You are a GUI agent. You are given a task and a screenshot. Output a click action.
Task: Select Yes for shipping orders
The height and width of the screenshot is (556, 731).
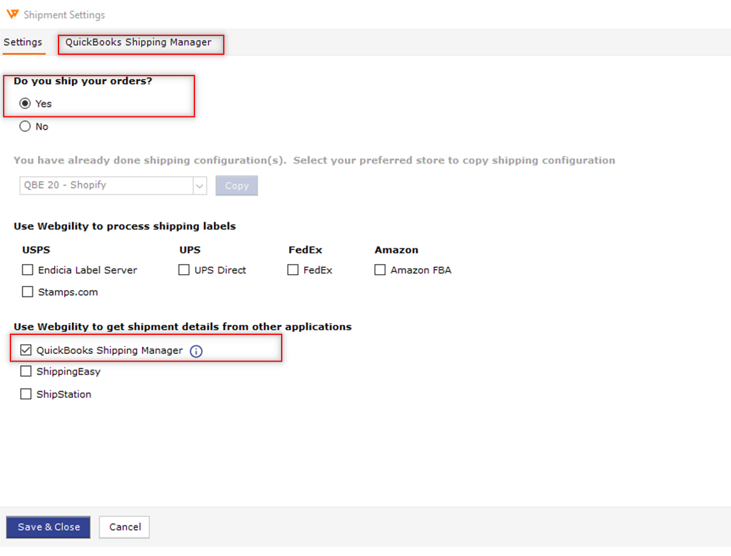tap(25, 104)
